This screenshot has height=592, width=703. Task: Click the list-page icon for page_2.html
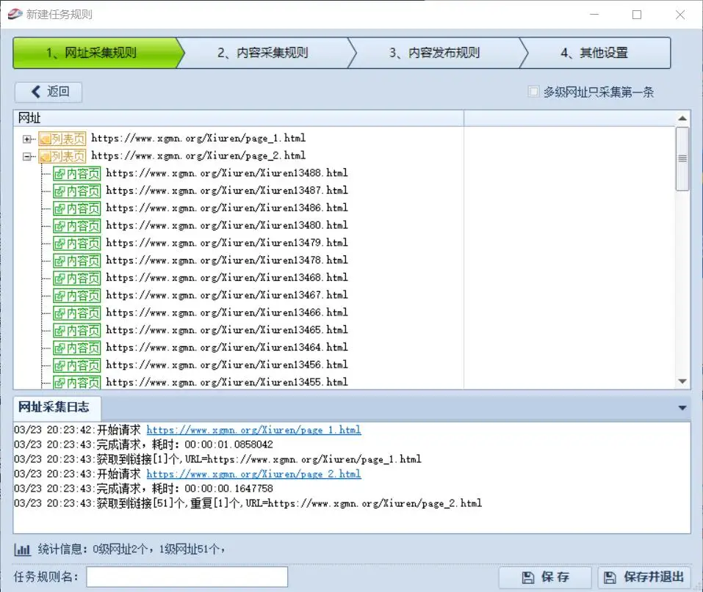click(x=62, y=156)
